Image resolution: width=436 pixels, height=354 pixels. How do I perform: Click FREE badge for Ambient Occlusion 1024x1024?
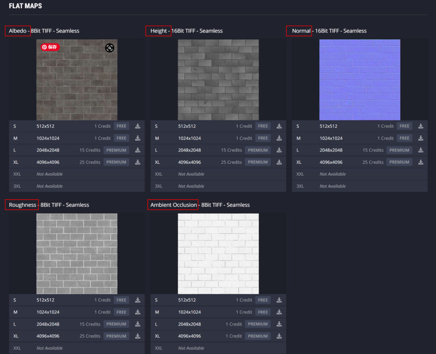point(263,312)
